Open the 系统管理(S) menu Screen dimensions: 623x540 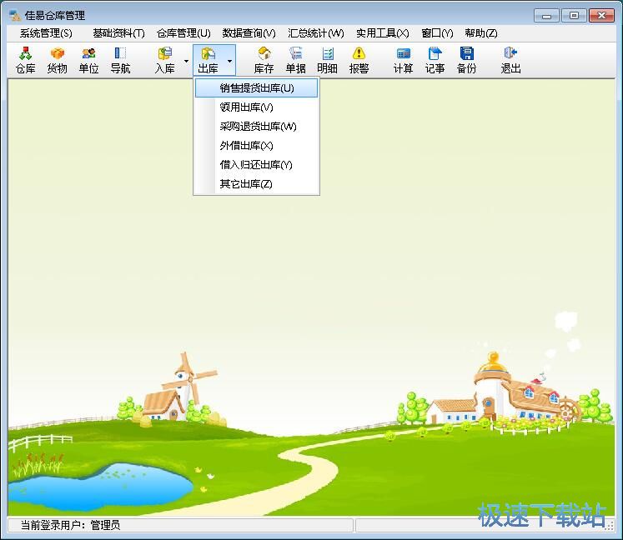click(x=46, y=33)
